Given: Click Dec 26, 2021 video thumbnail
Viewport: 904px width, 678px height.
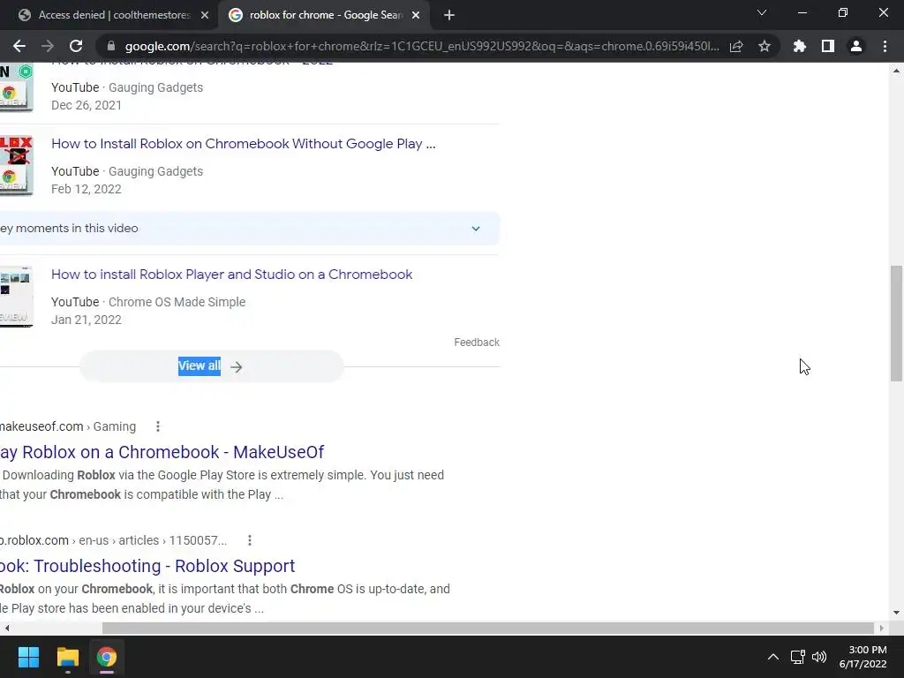Looking at the screenshot, I should 16,87.
